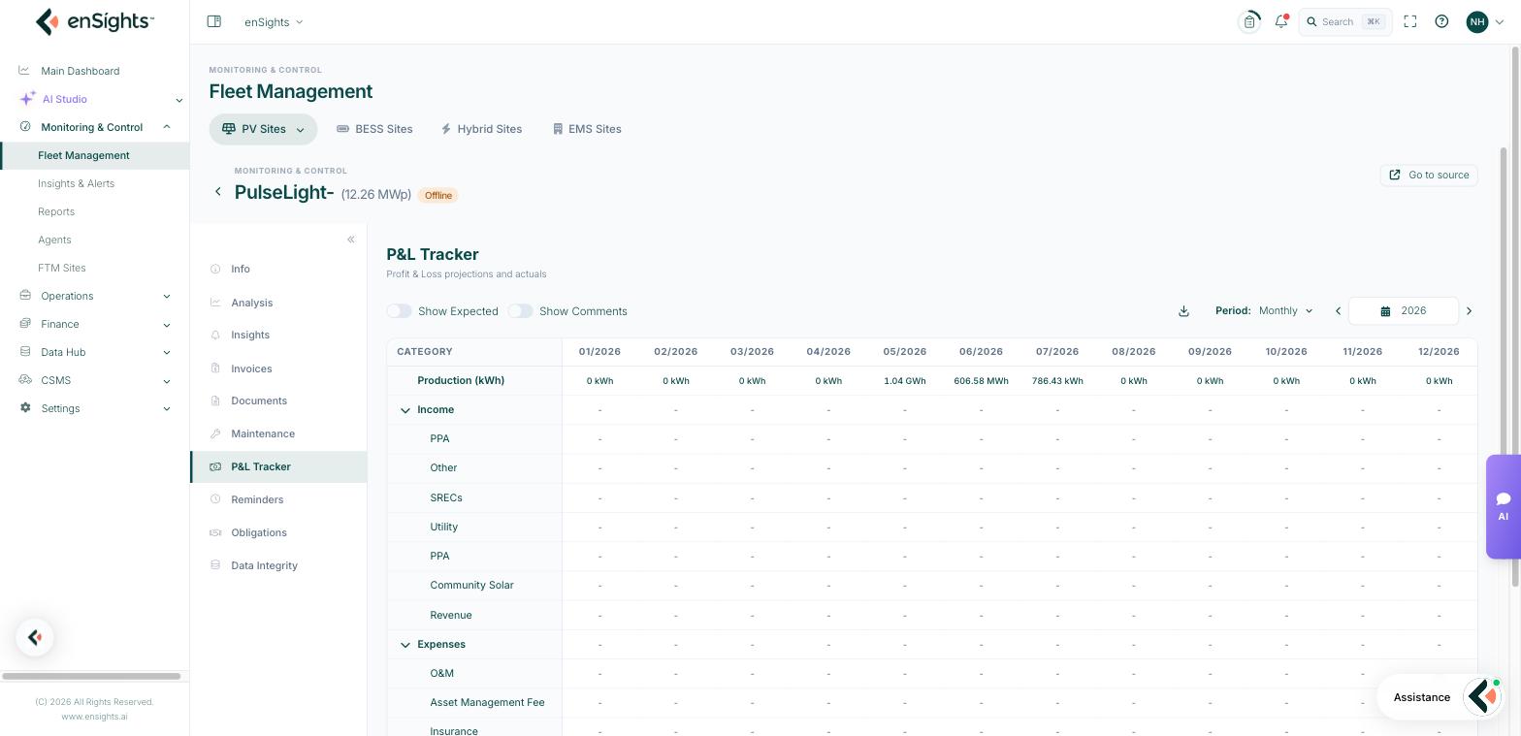
Task: Click the 2026 year picker field
Action: 1404,311
